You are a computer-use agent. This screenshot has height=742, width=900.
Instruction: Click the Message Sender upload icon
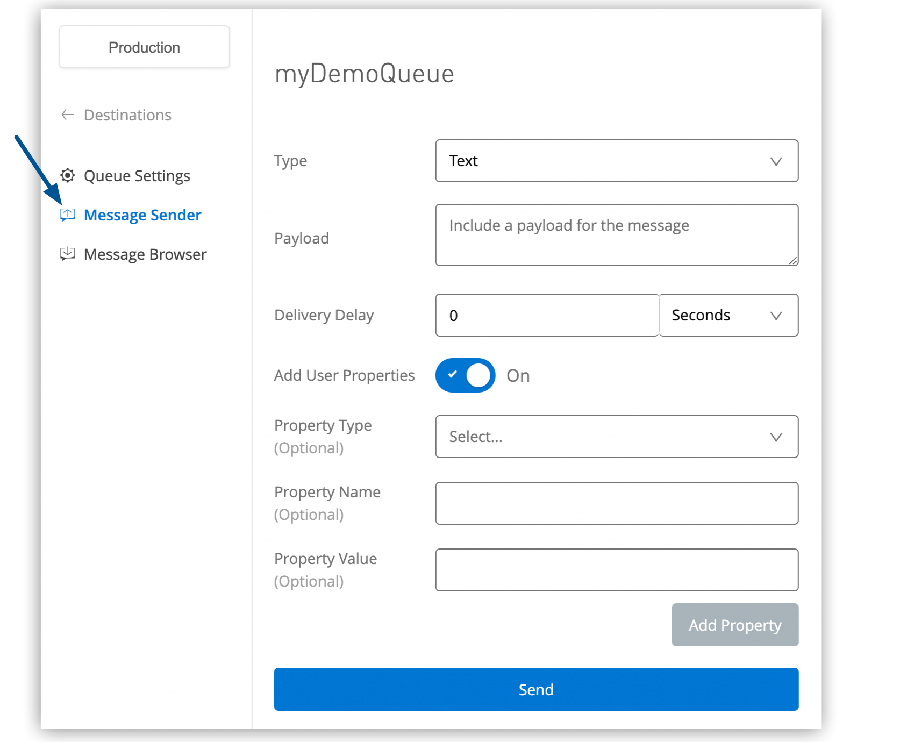[x=68, y=215]
